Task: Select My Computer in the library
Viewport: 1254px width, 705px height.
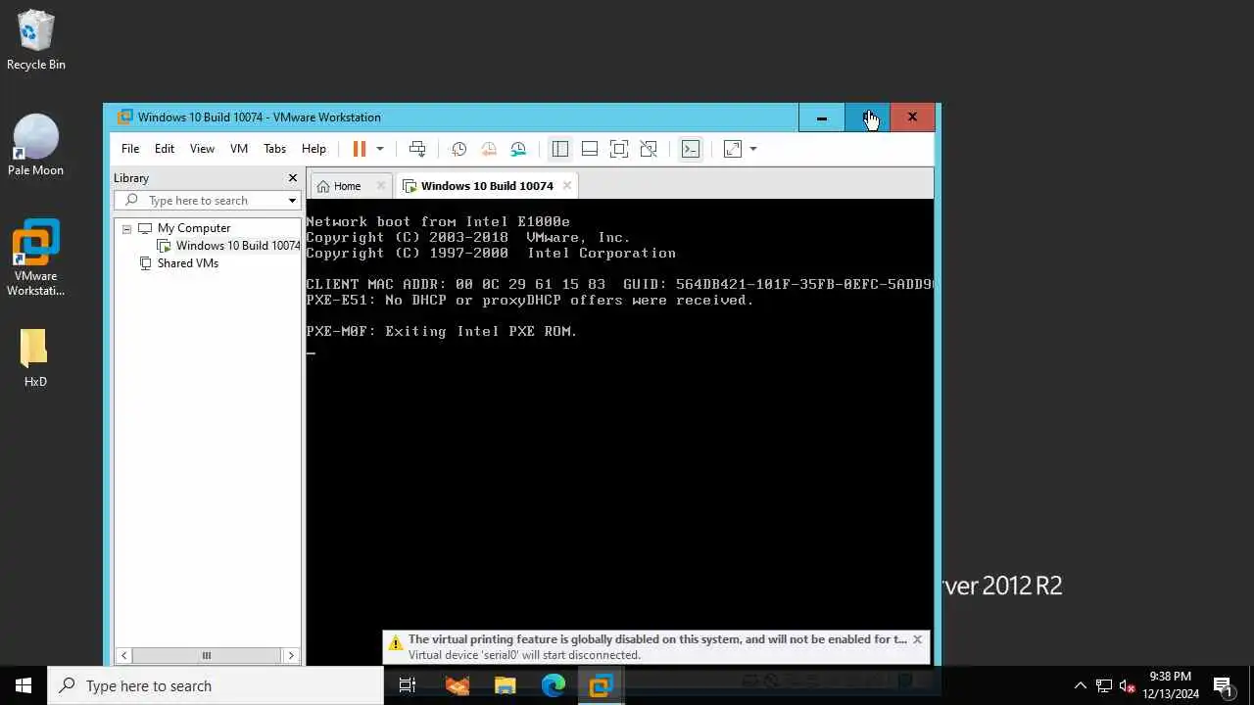Action: 194,228
